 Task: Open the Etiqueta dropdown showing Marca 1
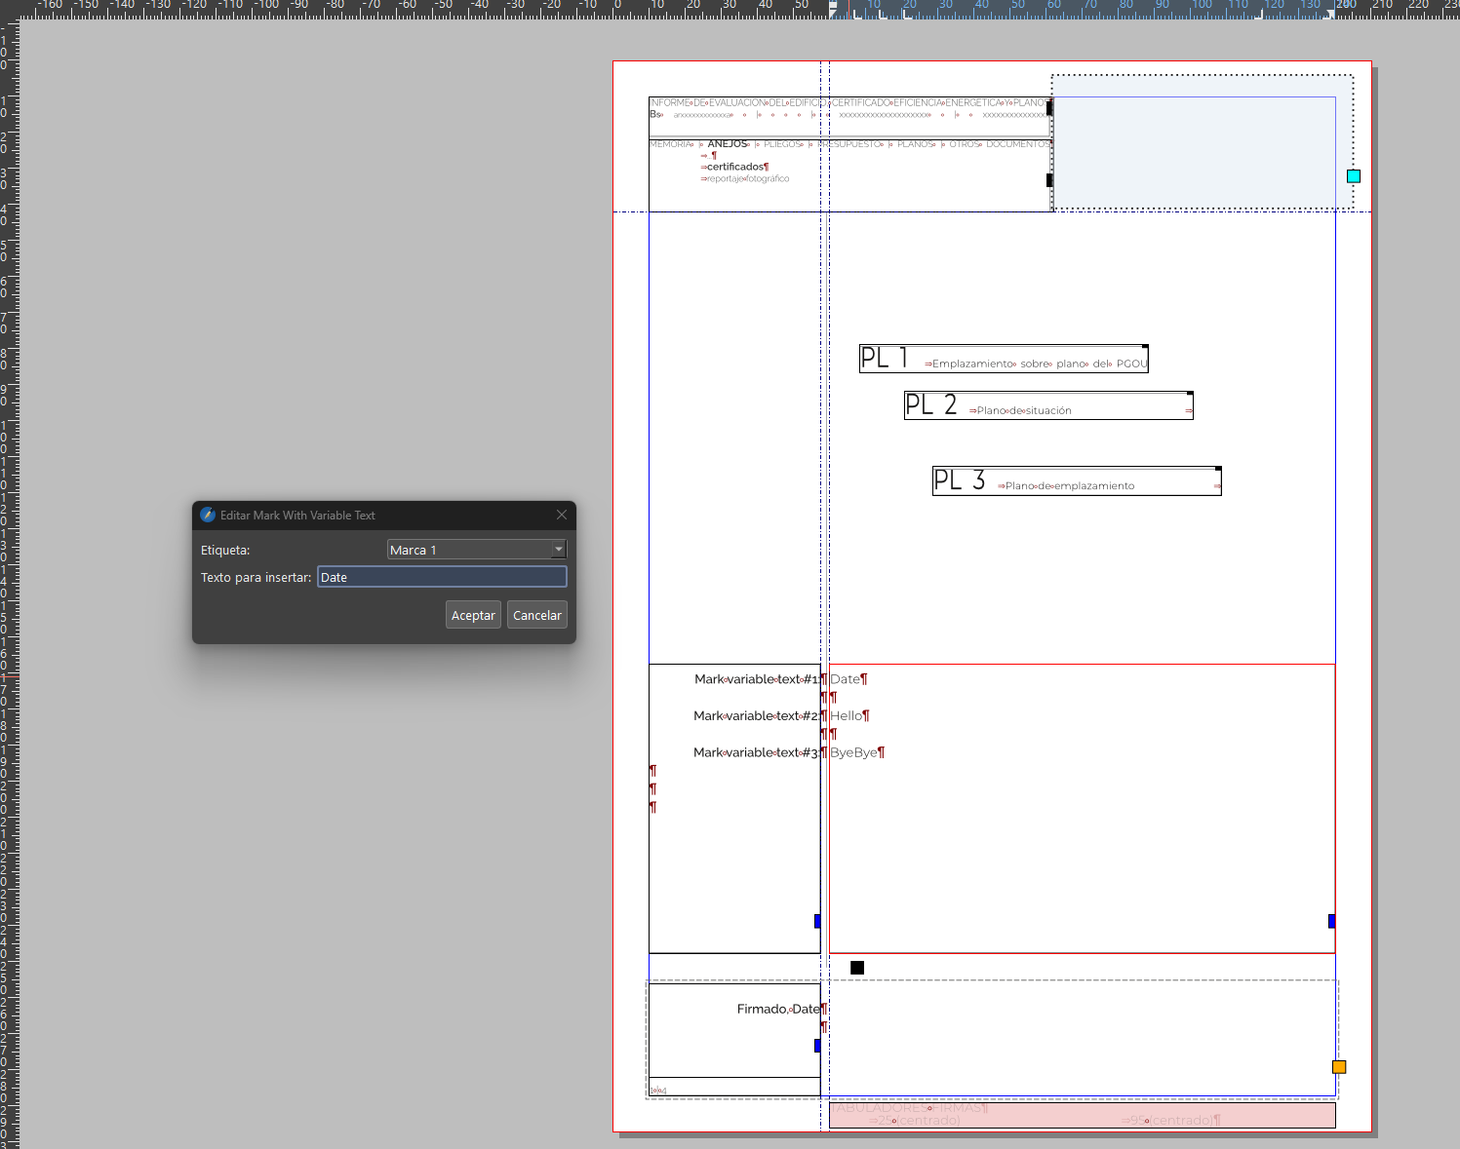pyautogui.click(x=476, y=550)
